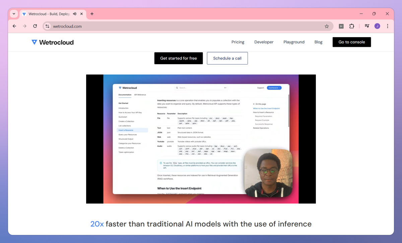Image resolution: width=402 pixels, height=243 pixels.
Task: Click the Wetrocloud logo in the header
Action: point(53,42)
